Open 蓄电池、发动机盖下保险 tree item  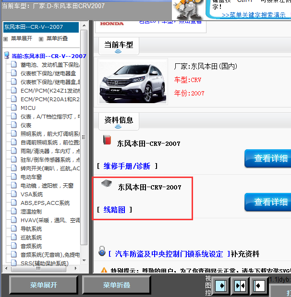tap(50, 65)
